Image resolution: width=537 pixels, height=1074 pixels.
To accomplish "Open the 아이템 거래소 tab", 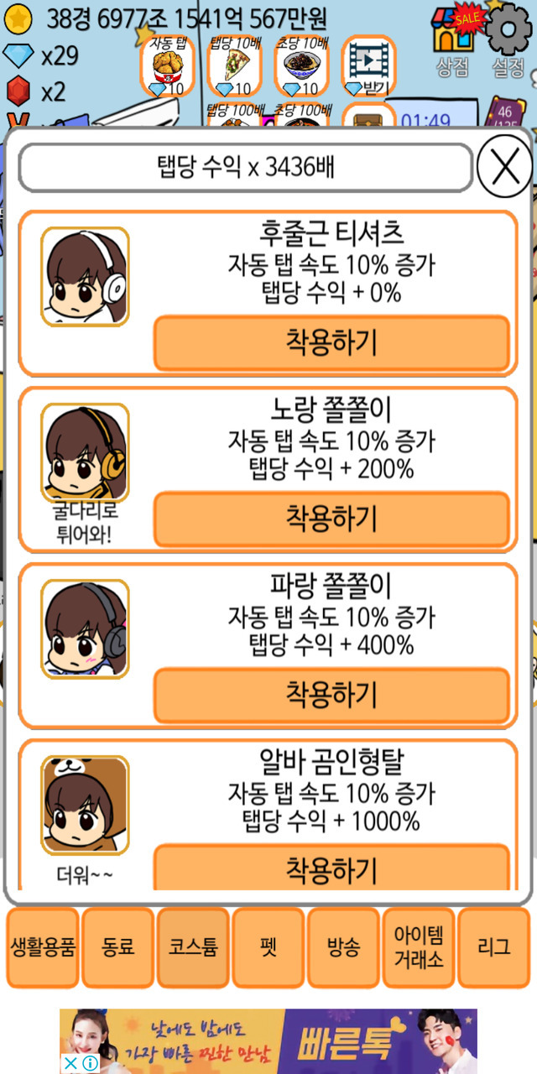I will [x=419, y=947].
